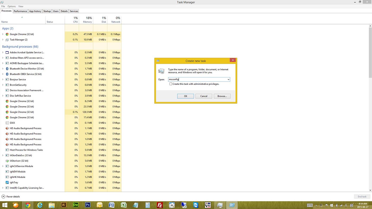Image resolution: width=372 pixels, height=209 pixels.
Task: Open the VNC taskbar icon
Action: click(x=208, y=205)
